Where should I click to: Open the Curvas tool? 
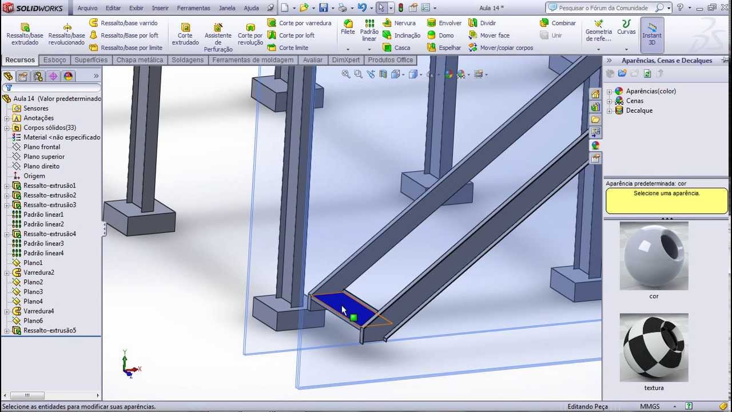click(x=626, y=27)
